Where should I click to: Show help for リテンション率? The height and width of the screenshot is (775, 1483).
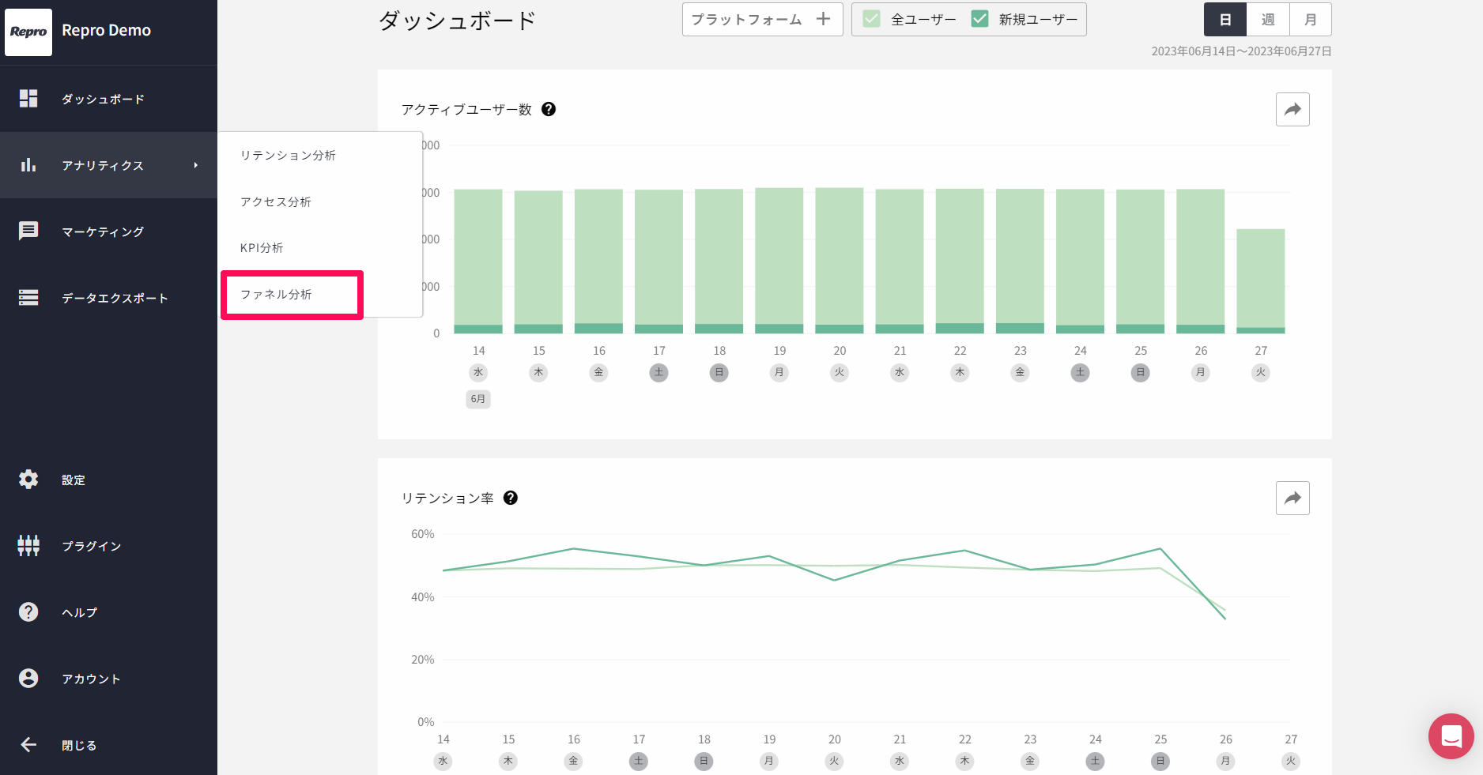tap(511, 498)
